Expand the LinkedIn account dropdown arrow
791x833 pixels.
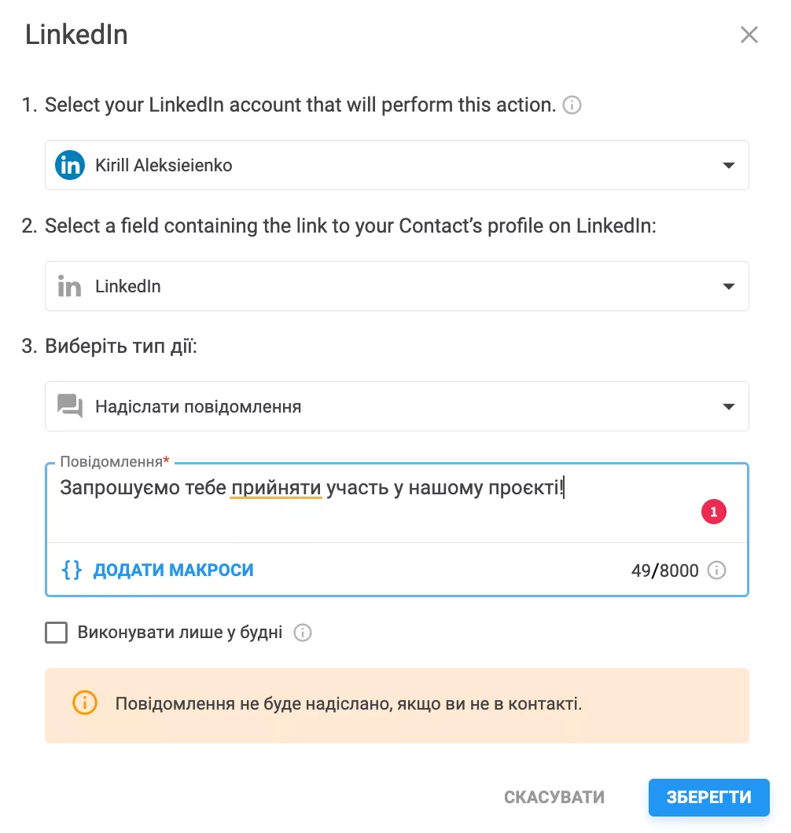tap(729, 165)
